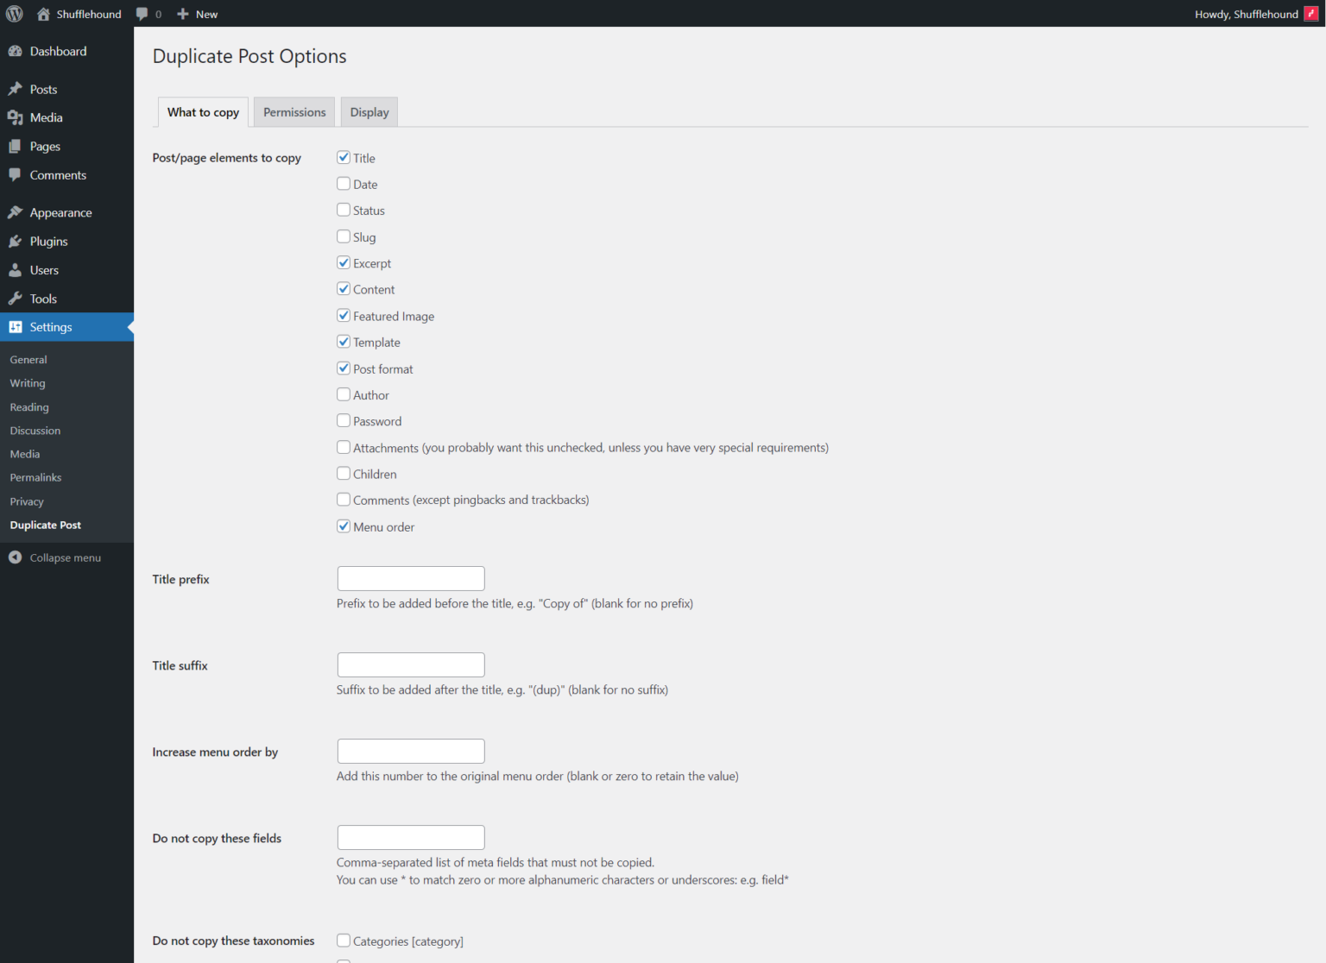Uncheck the Menu order checkbox
The height and width of the screenshot is (963, 1326).
coord(344,526)
